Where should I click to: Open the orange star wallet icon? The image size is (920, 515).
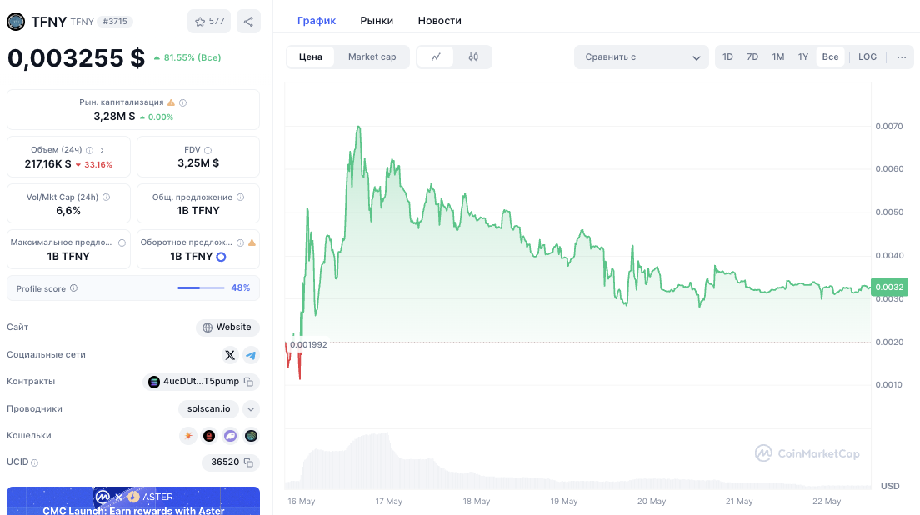tap(188, 436)
